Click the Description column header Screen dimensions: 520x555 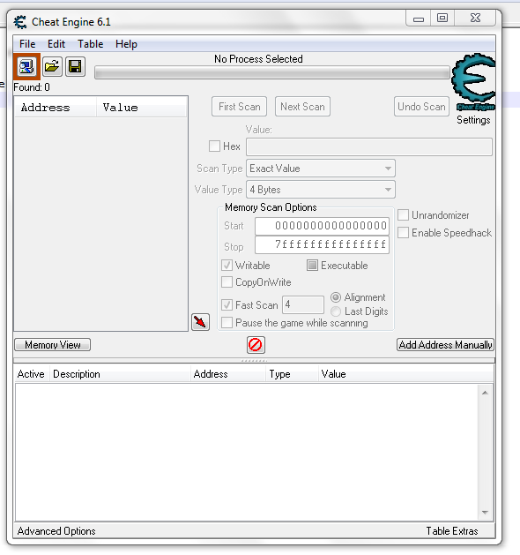(x=120, y=374)
